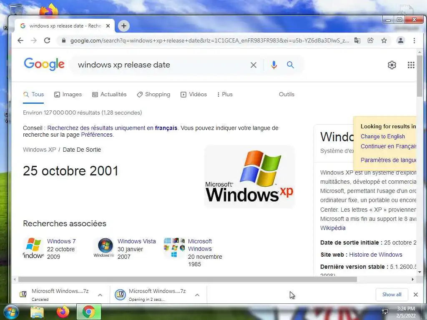427x320 pixels.
Task: Click the Windows XP logo image
Action: pos(249,177)
